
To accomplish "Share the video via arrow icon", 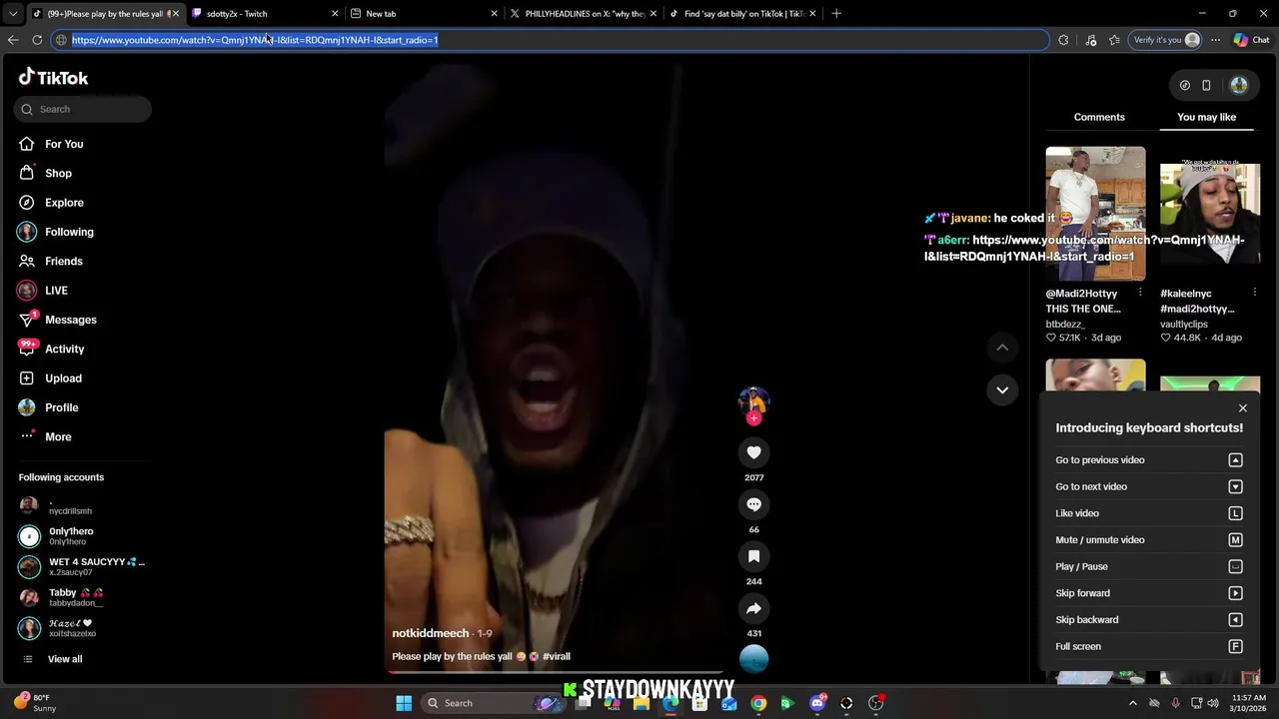I will (x=753, y=608).
